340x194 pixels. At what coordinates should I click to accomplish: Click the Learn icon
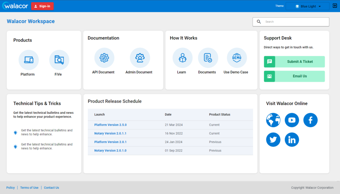[182, 58]
